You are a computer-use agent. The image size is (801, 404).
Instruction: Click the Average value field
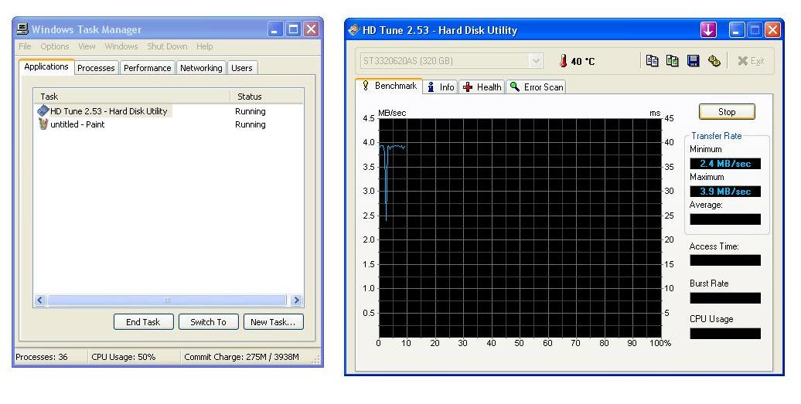click(x=725, y=219)
